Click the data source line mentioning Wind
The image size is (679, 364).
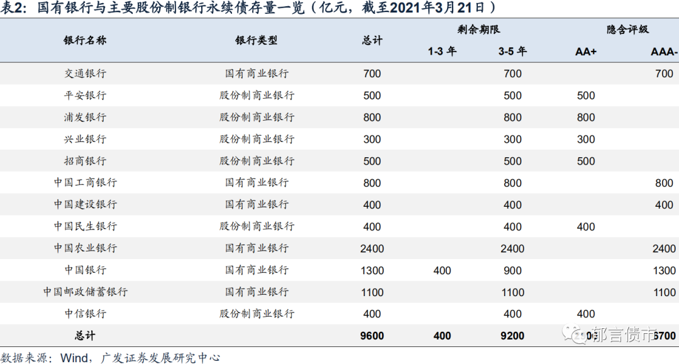click(111, 358)
